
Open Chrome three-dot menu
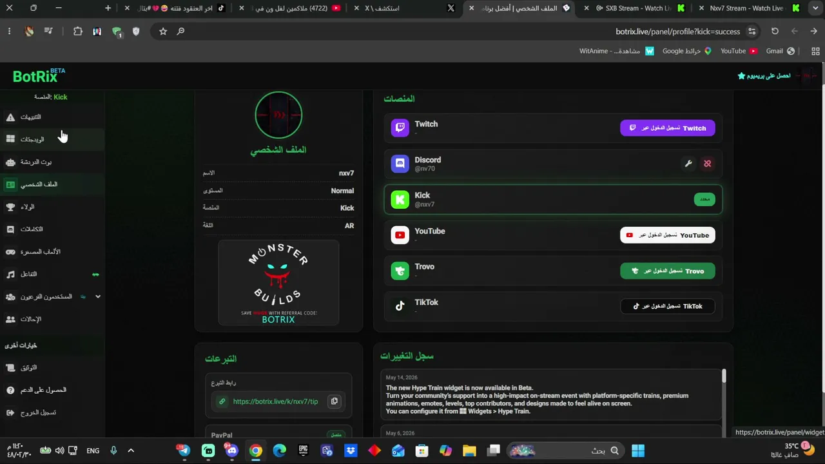[9, 32]
